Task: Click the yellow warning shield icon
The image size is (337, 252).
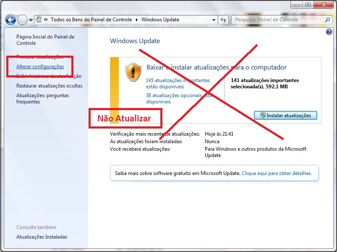Action: pyautogui.click(x=133, y=72)
